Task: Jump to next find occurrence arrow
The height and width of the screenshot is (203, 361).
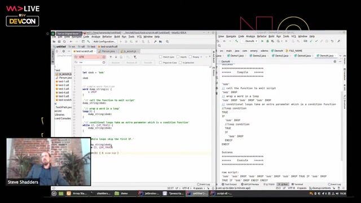Action: coord(116,57)
